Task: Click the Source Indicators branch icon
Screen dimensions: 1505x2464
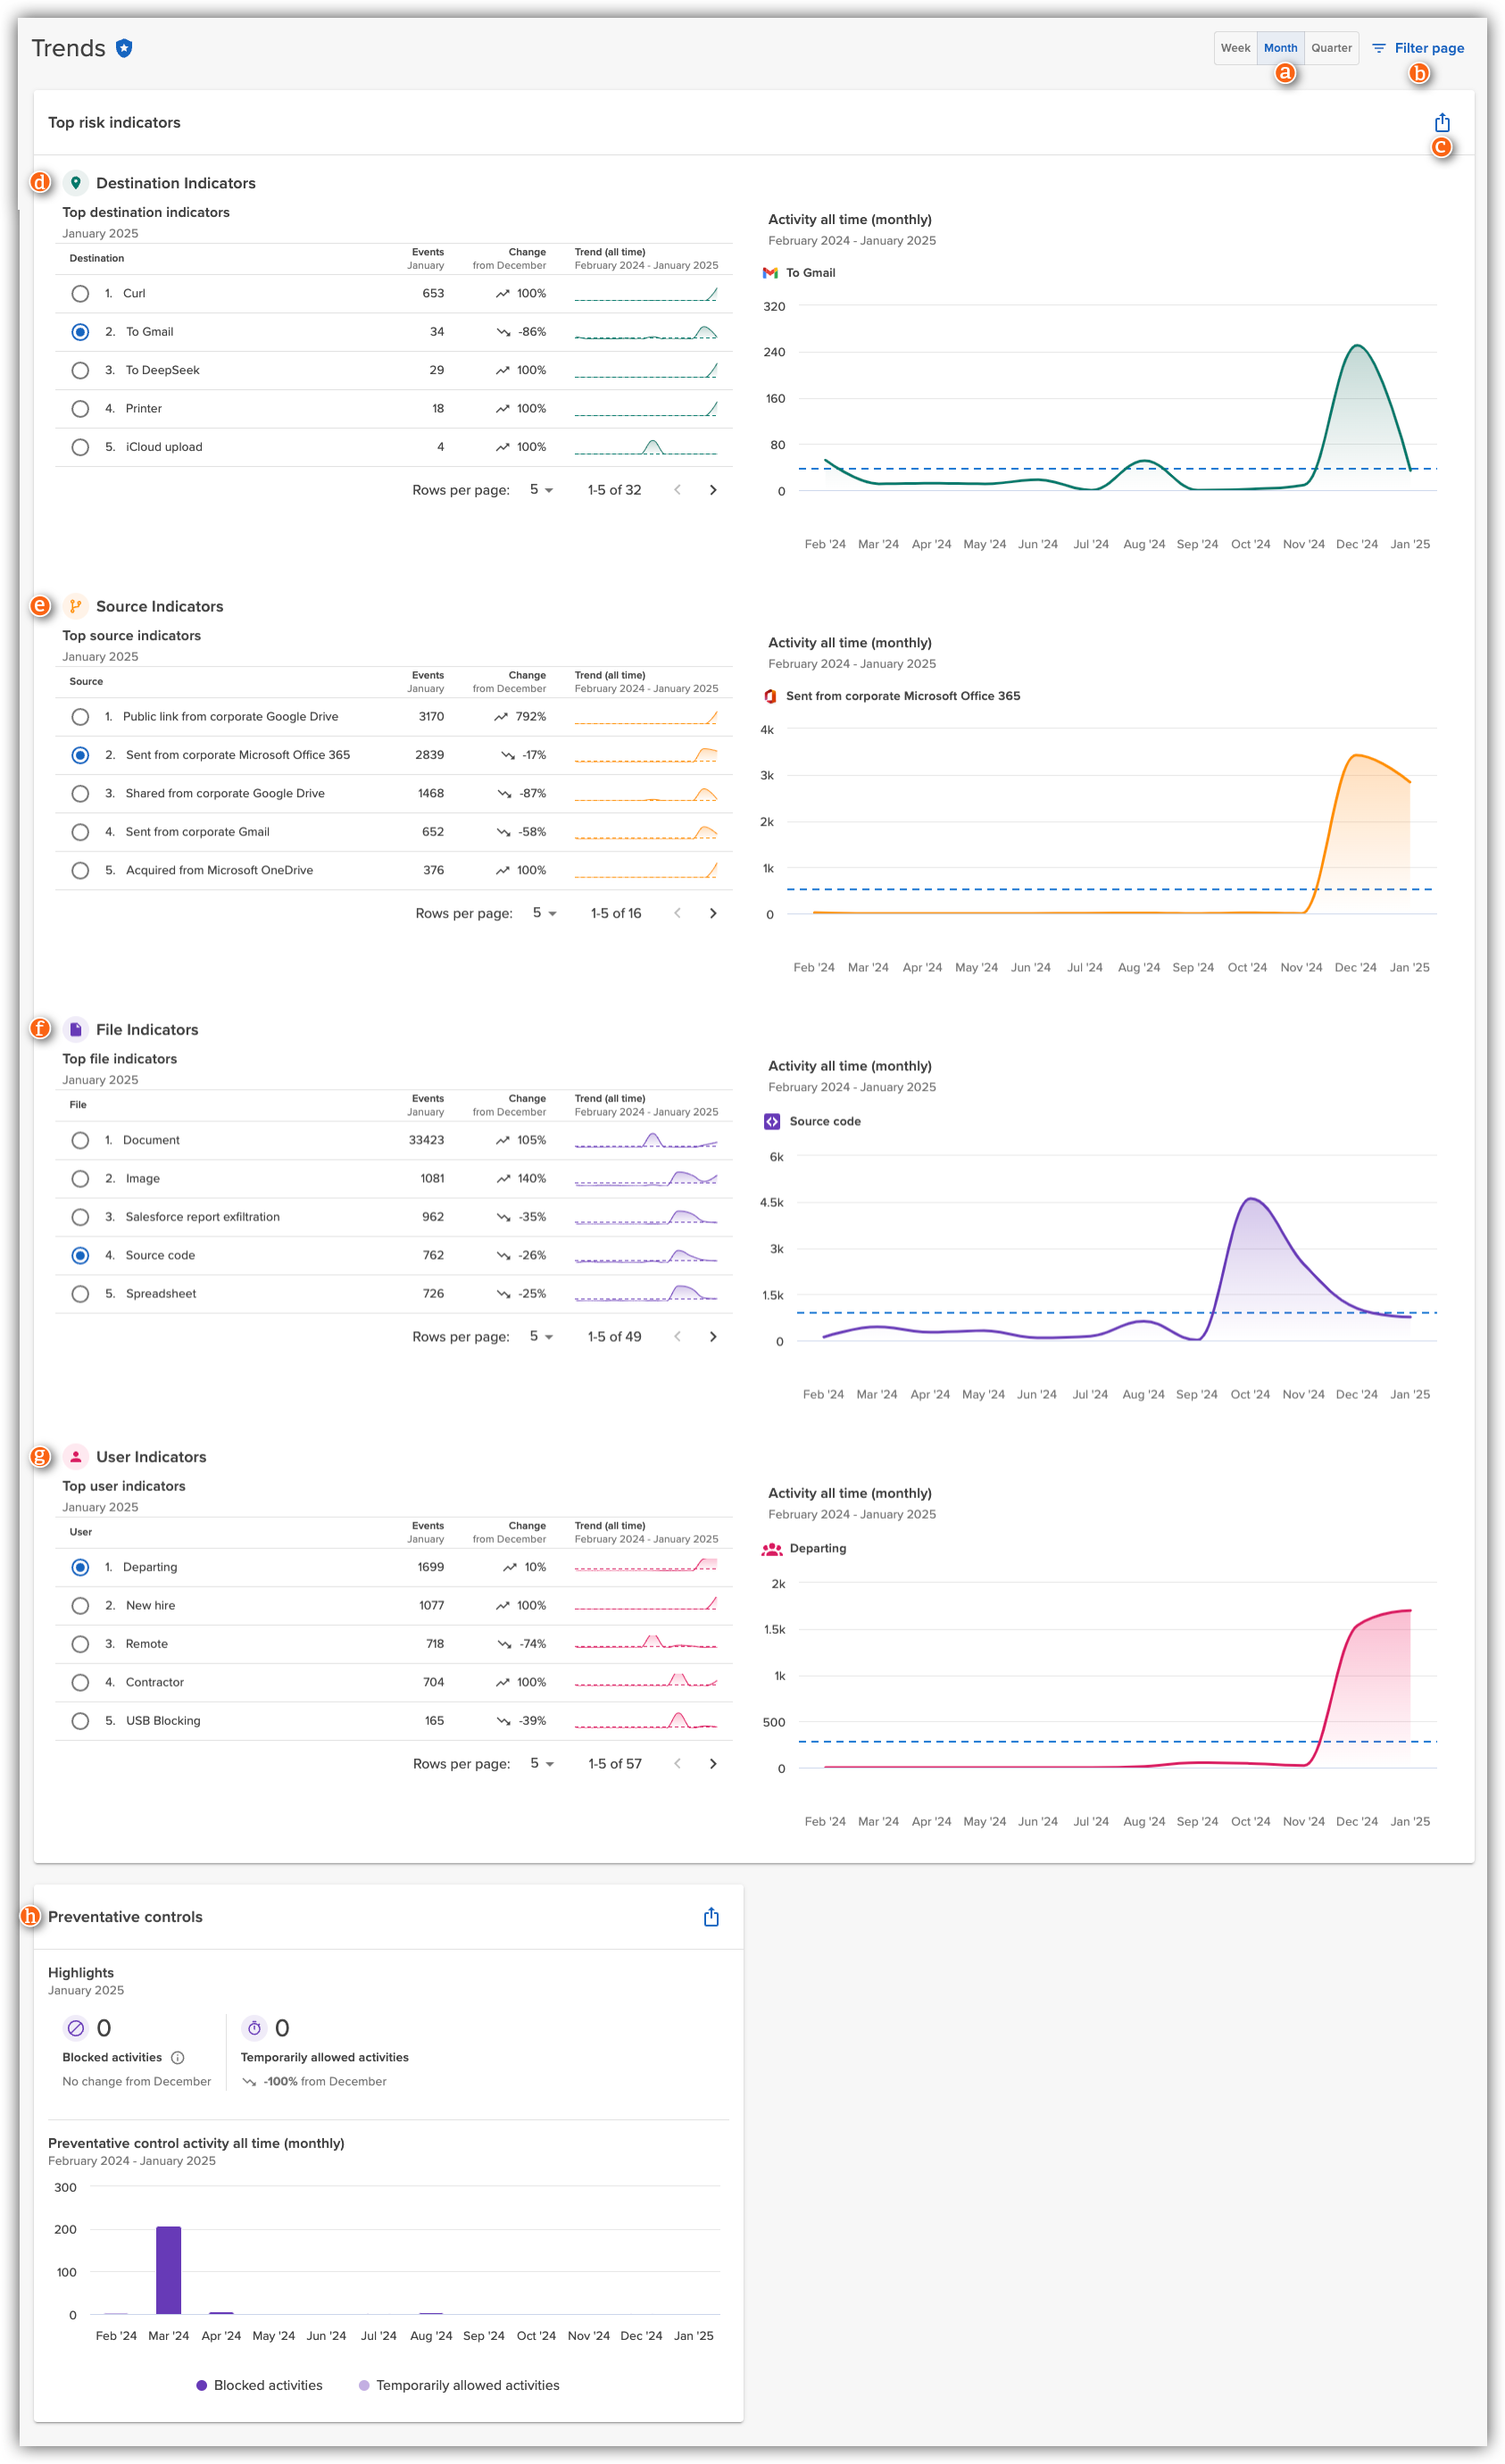Action: pos(78,605)
